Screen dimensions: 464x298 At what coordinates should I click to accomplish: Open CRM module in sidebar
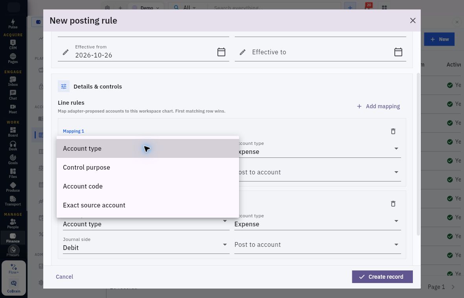13,45
